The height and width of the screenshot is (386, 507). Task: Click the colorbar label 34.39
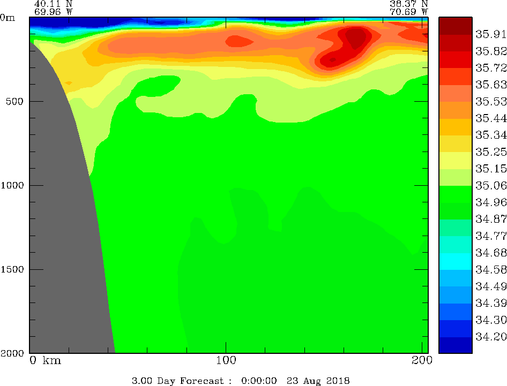(x=490, y=303)
